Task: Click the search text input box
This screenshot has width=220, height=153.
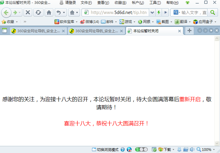Action: (x=194, y=13)
